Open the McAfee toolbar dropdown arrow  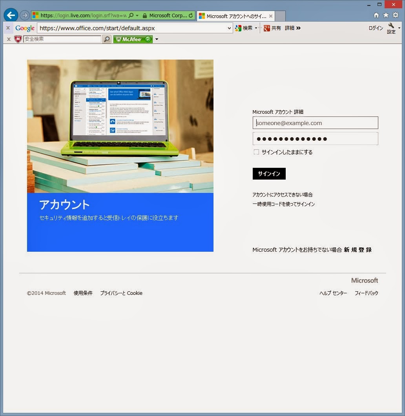pos(157,39)
